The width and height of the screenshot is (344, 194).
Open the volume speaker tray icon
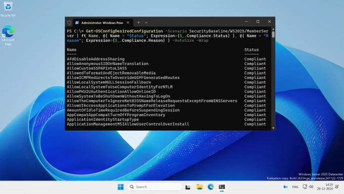pos(311,187)
